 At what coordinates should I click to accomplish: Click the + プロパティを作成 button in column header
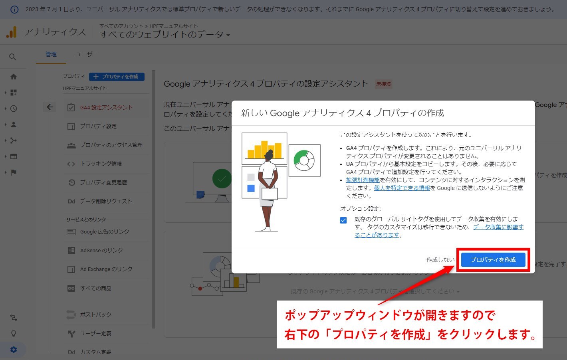point(117,77)
